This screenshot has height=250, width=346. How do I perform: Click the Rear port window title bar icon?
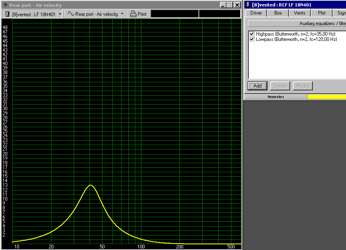(x=5, y=5)
